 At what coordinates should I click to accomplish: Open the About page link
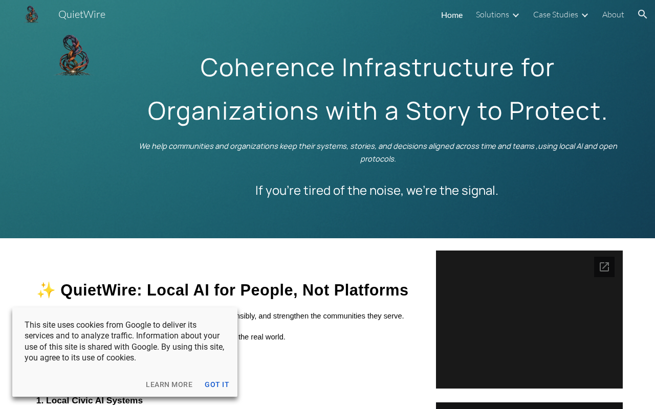coord(613,14)
